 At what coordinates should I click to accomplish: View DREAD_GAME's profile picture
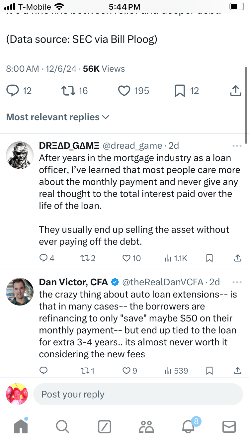20,155
